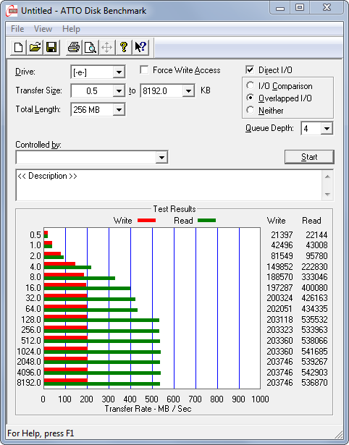
Task: Click the Description box scroll down arrow
Action: pos(327,195)
